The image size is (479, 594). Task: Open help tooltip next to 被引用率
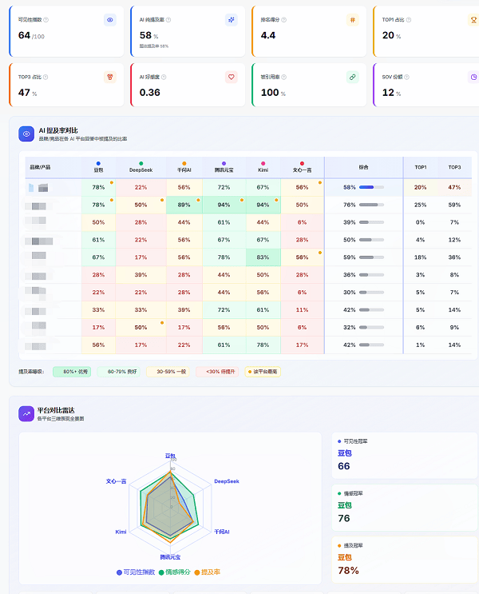(283, 77)
